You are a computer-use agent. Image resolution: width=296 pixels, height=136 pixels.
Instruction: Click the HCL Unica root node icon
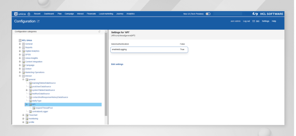pos(20,40)
